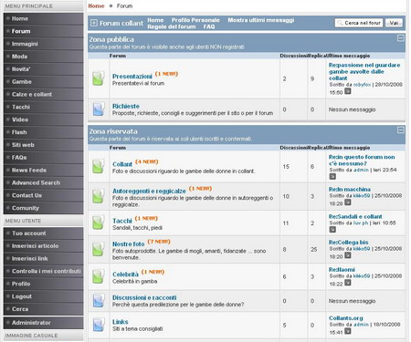Open the Collants.org last message link

346,318
